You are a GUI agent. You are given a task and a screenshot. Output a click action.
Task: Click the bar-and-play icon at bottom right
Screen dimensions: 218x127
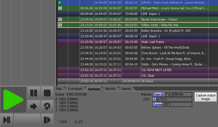[47, 120]
